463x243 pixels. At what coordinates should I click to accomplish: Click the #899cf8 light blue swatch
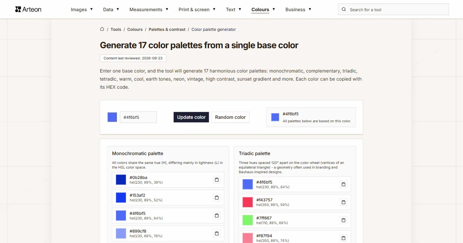tap(121, 233)
